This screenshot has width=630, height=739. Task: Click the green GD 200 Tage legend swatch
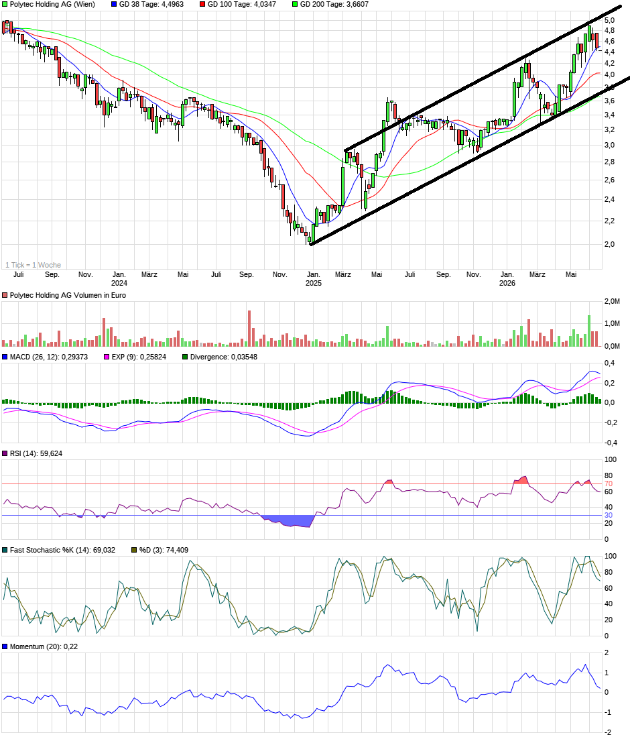pos(295,4)
